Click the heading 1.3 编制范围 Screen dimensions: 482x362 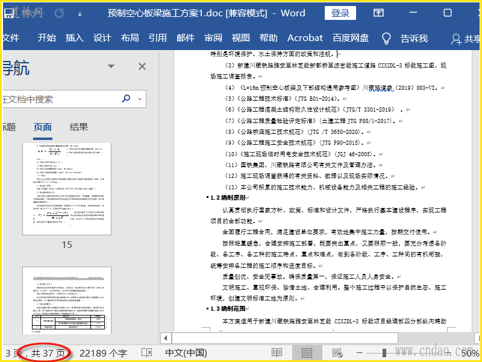228,309
